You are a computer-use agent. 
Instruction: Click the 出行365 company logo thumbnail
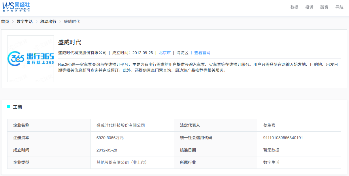[31, 59]
